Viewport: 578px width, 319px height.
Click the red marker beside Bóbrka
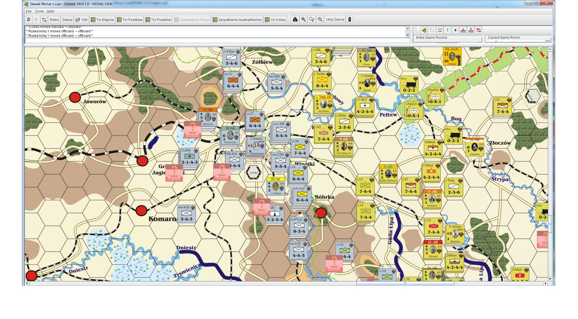point(321,212)
